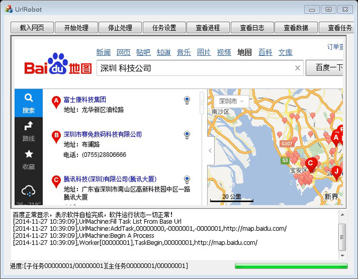Click red marker A beside 富士康科技集团
This screenshot has width=358, height=279.
56,102
